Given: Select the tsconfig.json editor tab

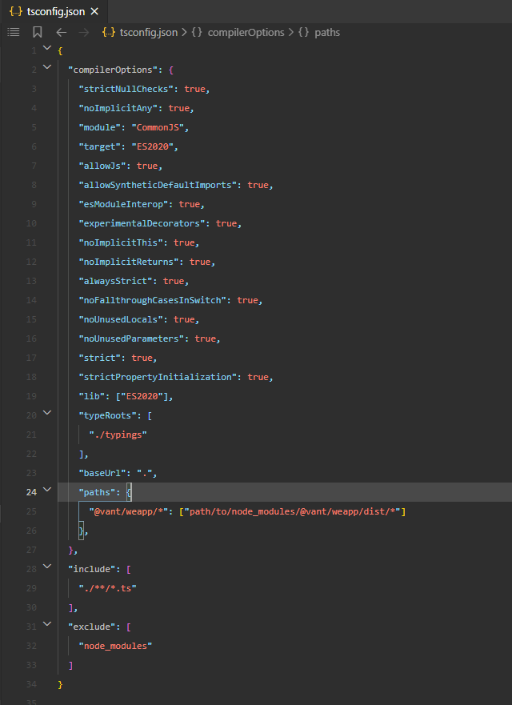Looking at the screenshot, I should [x=54, y=12].
